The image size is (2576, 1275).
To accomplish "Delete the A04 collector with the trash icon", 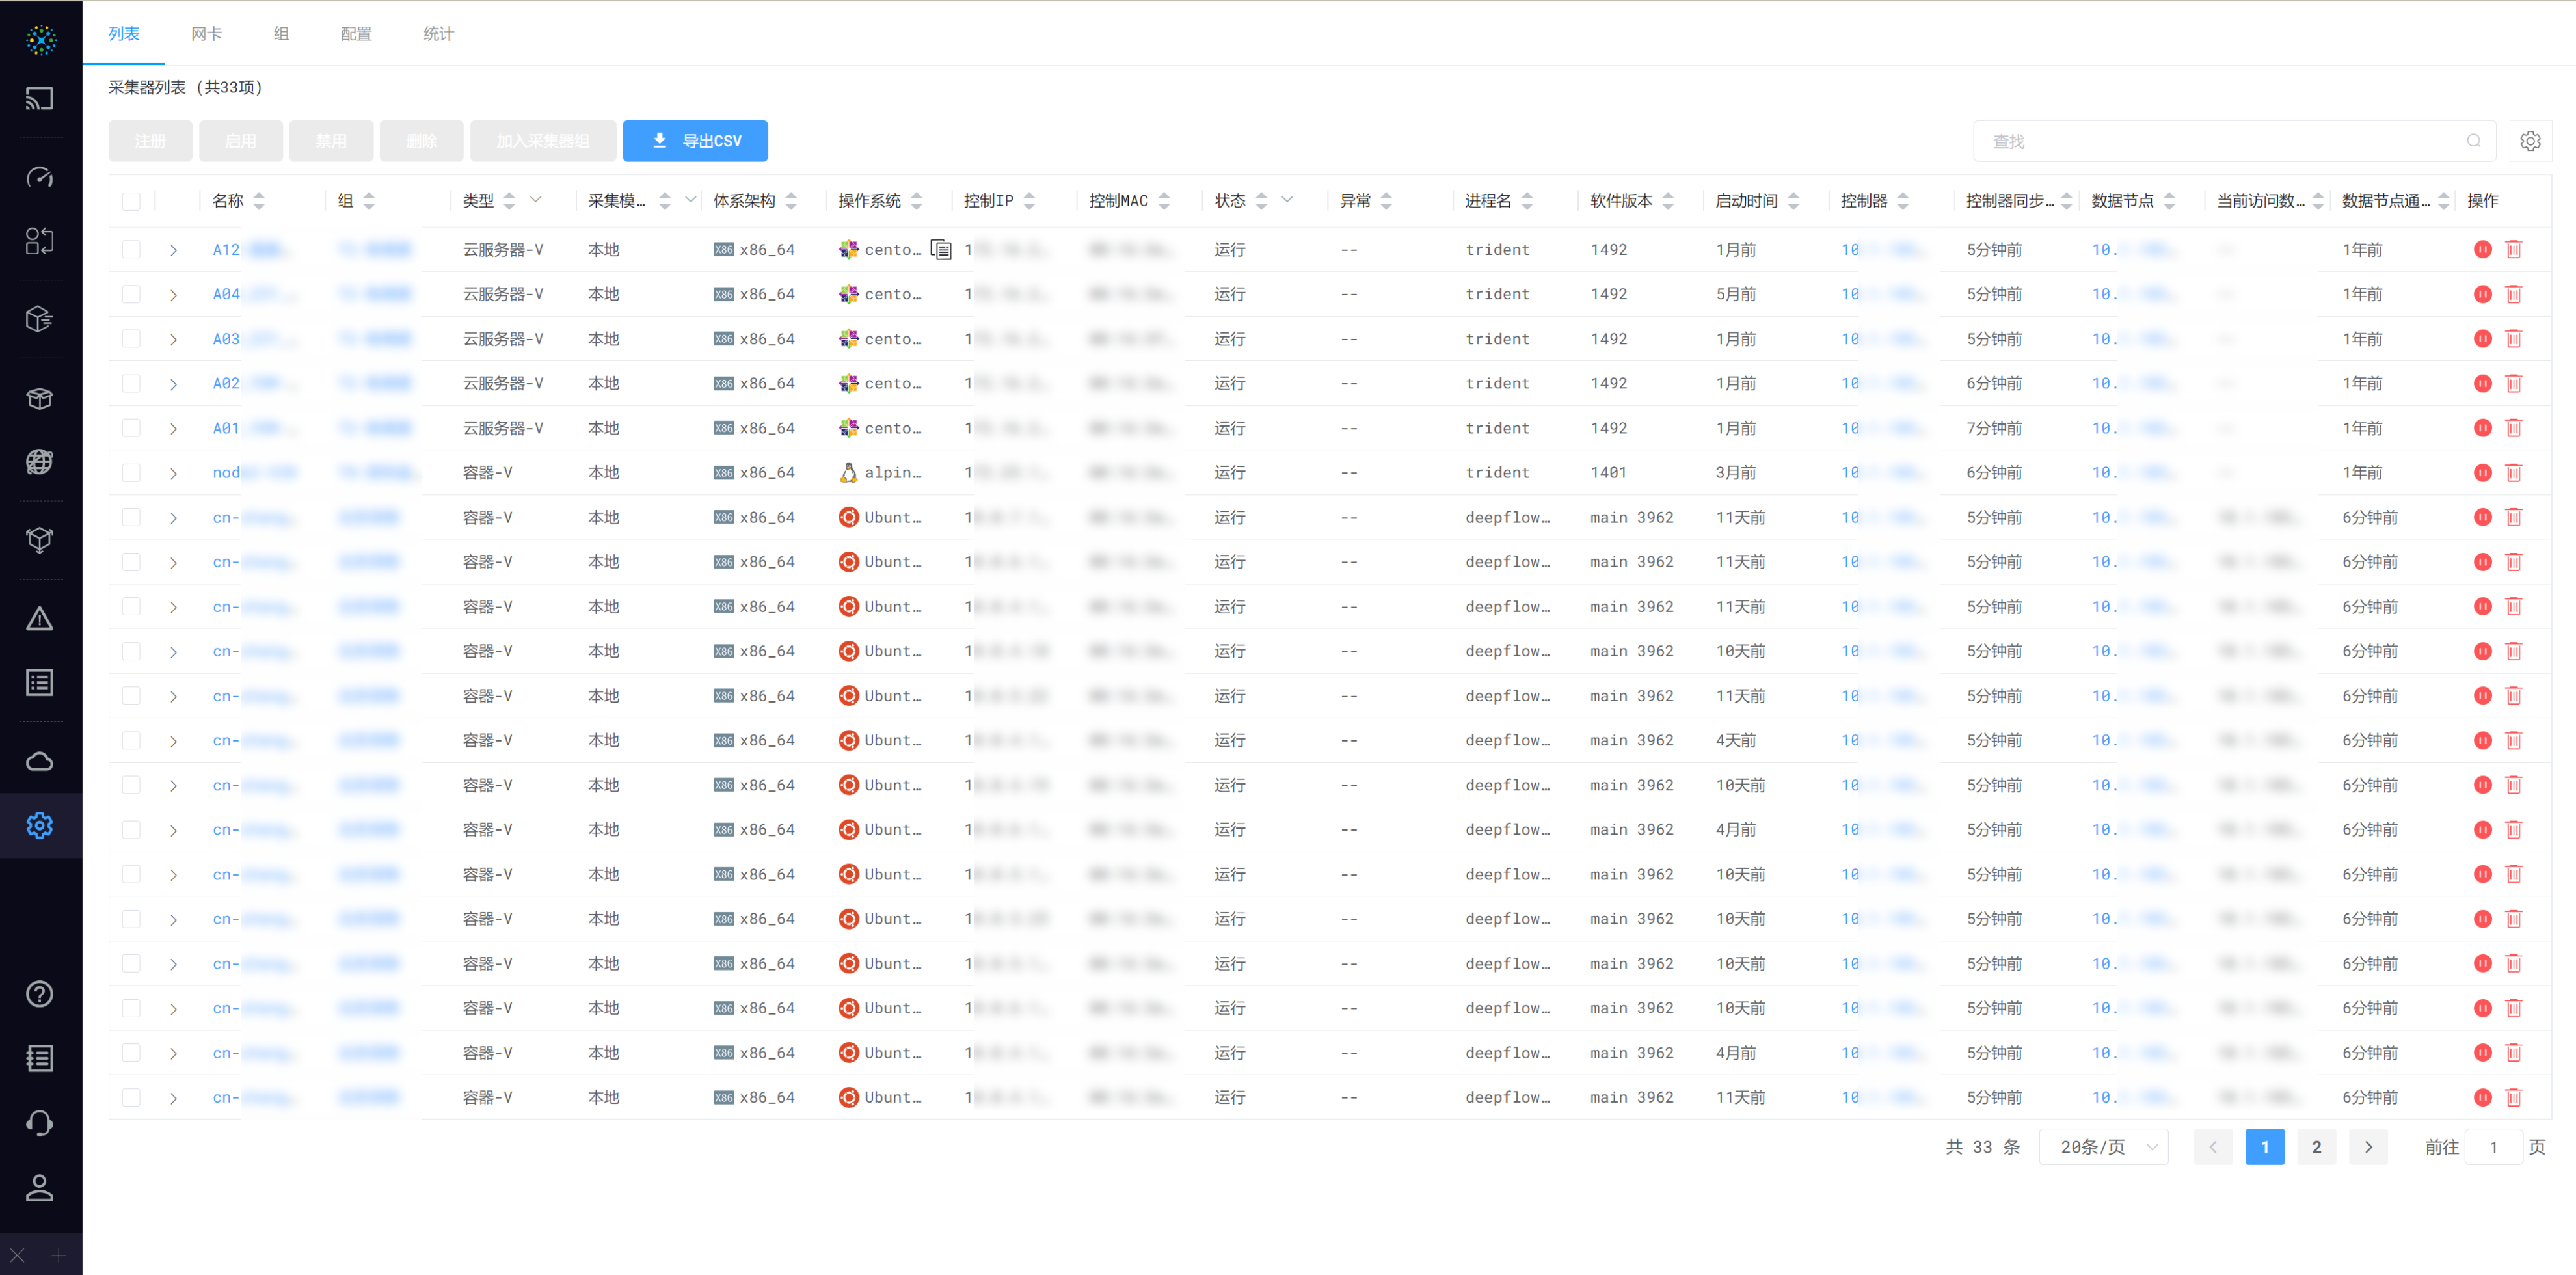I will click(x=2513, y=294).
